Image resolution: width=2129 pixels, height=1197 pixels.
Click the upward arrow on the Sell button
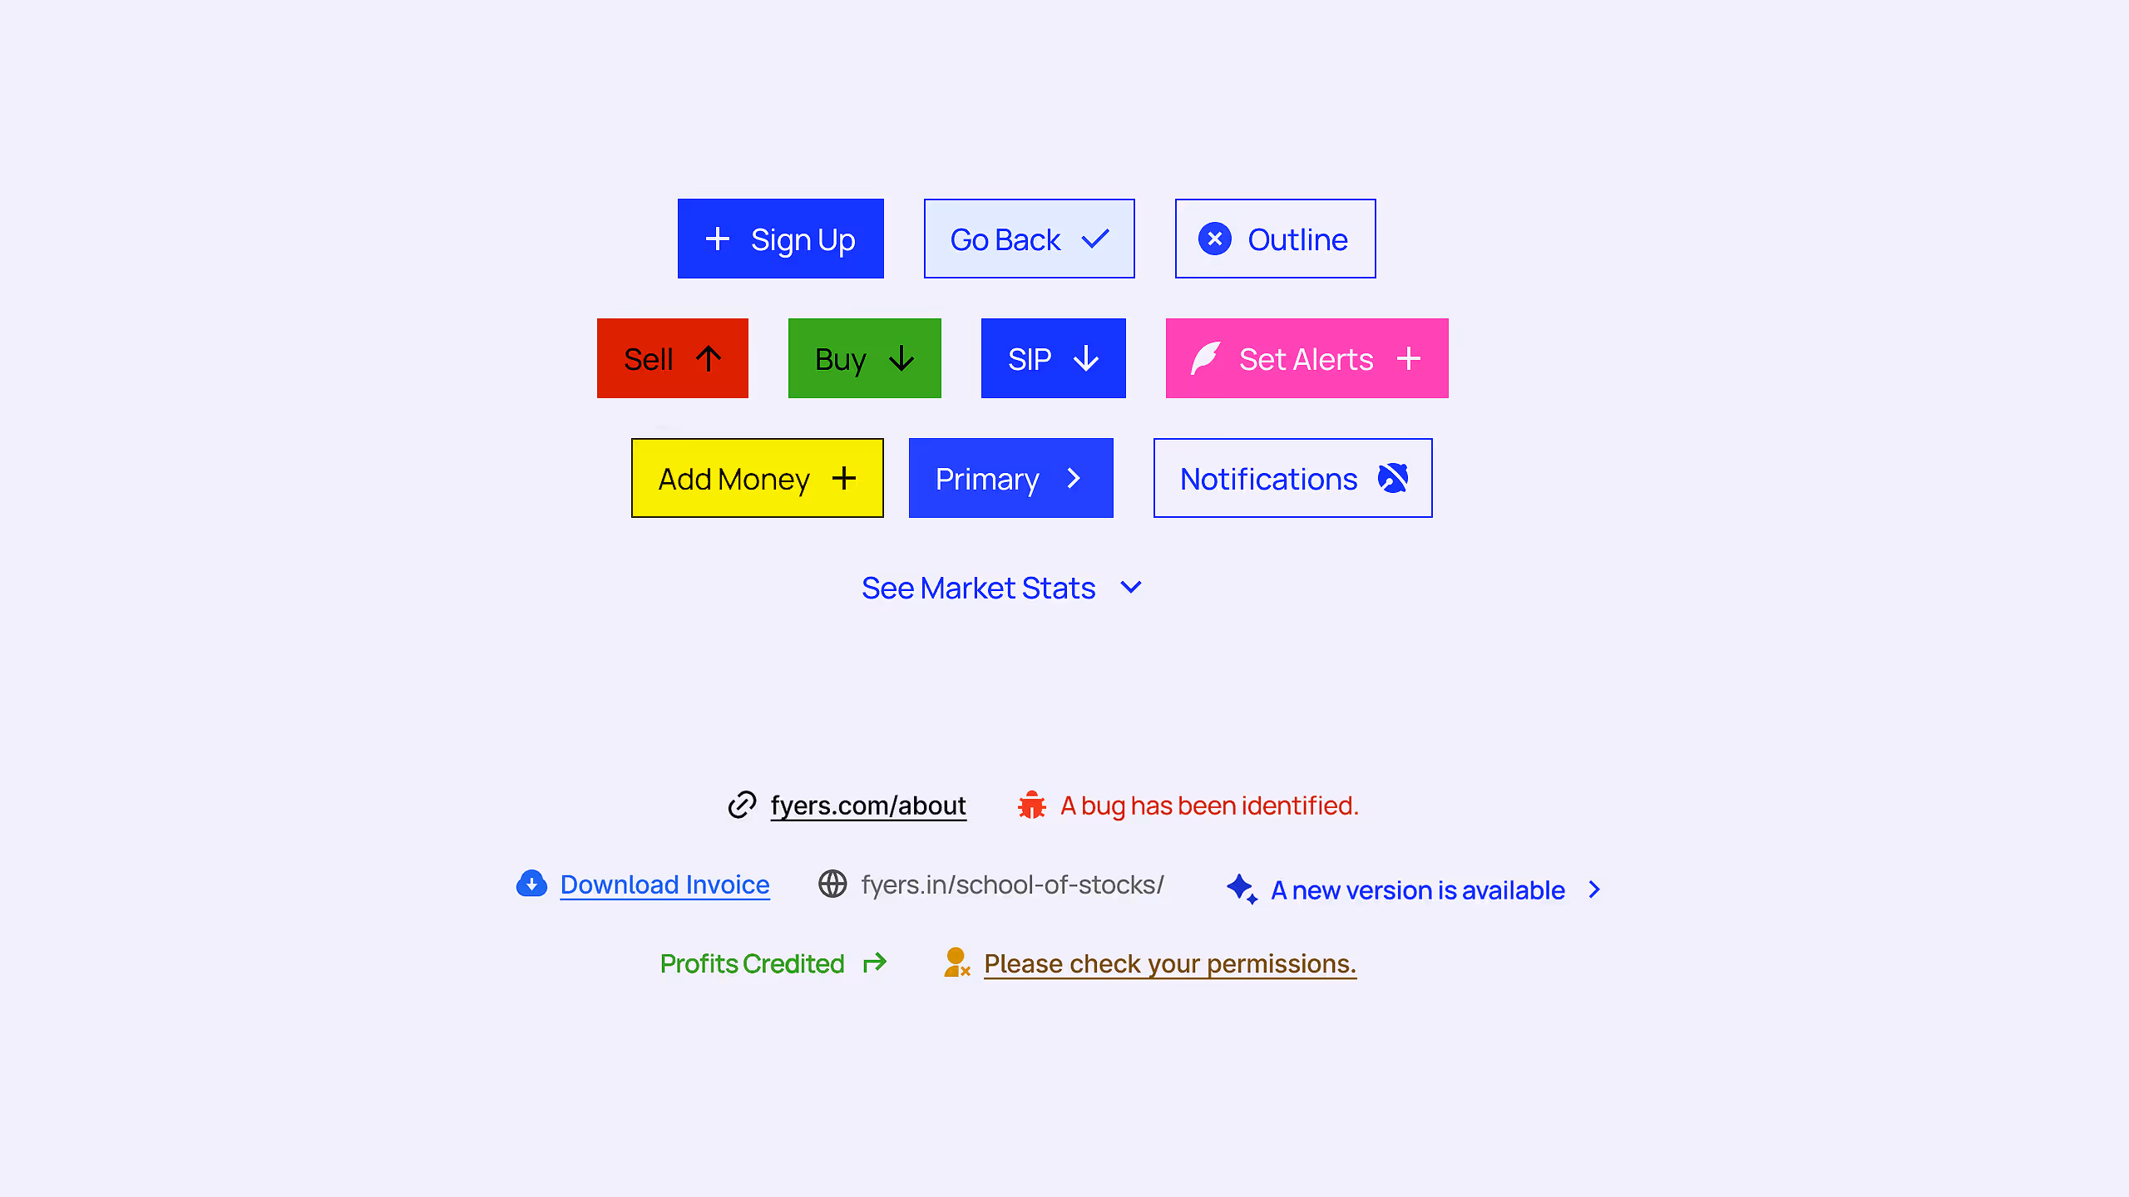[709, 358]
